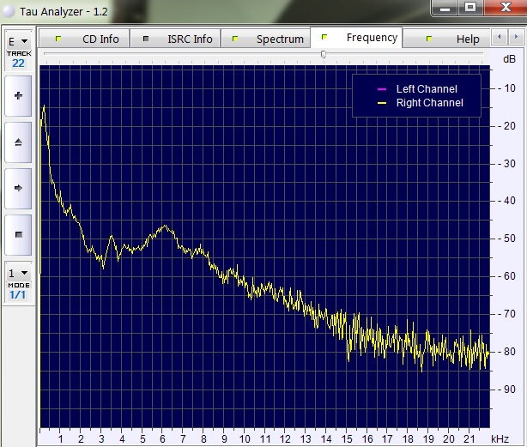Expand the mode number dropdown
This screenshot has height=447, width=527.
point(18,274)
